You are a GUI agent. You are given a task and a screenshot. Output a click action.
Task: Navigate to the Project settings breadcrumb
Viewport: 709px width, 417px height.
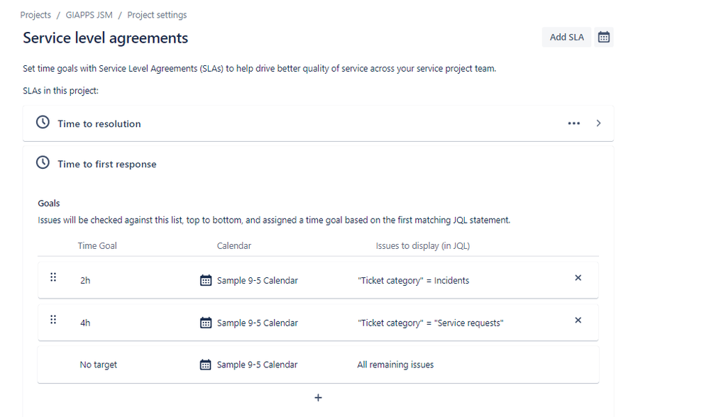(x=157, y=15)
